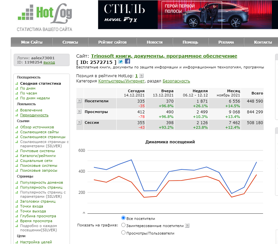278x244 pixels.
Task: Open Точки выхода report
Action: [33, 211]
